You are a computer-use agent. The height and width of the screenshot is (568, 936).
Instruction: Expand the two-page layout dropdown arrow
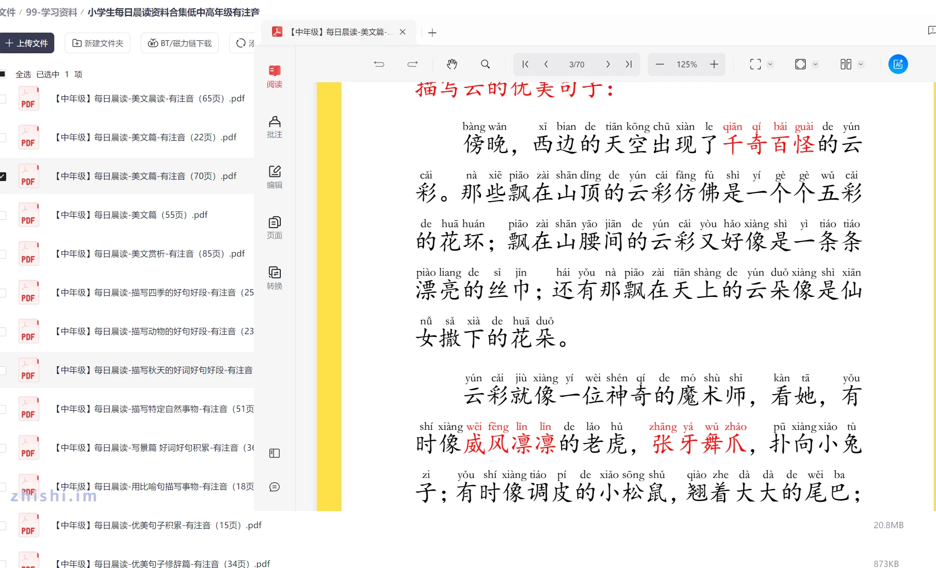(860, 64)
